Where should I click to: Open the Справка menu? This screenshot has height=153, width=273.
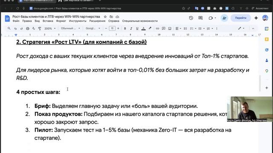pos(114,21)
